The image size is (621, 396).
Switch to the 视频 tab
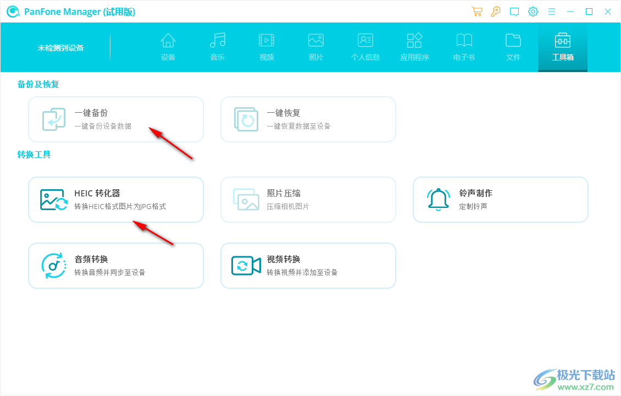point(267,47)
